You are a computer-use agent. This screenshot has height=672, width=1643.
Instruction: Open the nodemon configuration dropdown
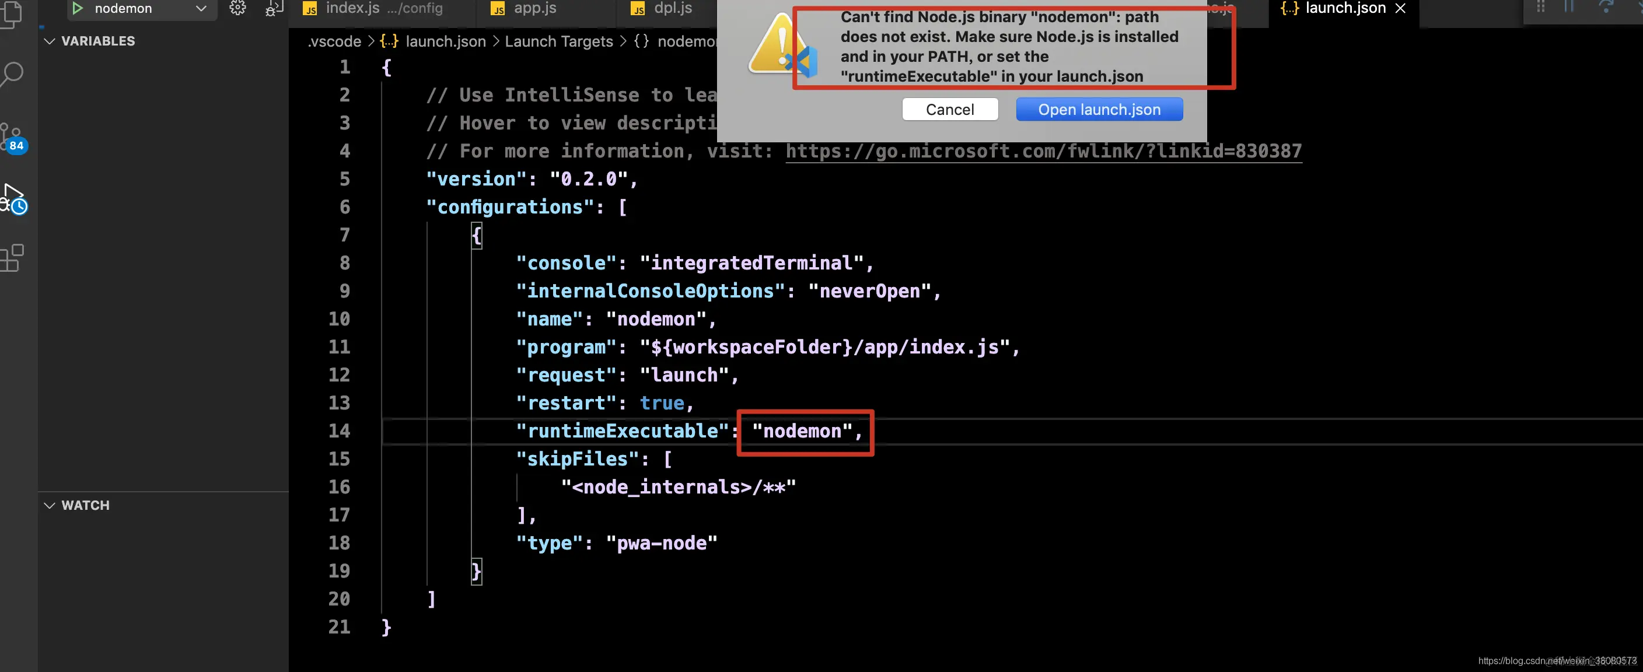point(200,8)
